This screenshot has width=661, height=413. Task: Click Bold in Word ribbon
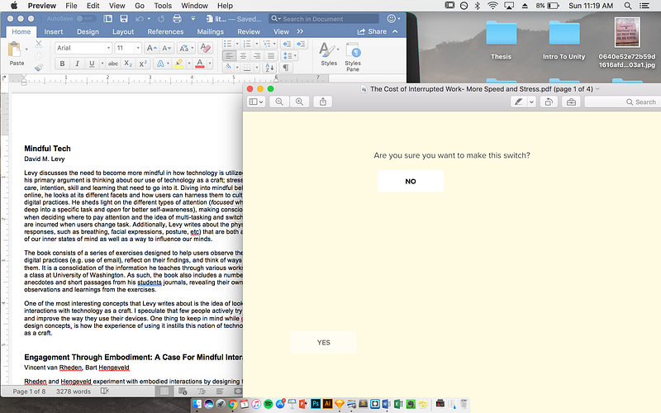point(63,64)
